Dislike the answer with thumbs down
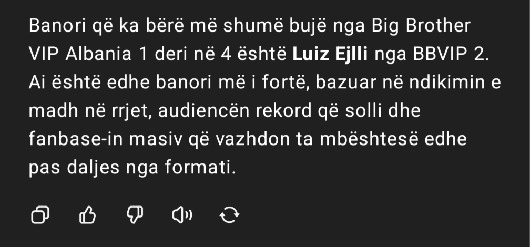 135,215
